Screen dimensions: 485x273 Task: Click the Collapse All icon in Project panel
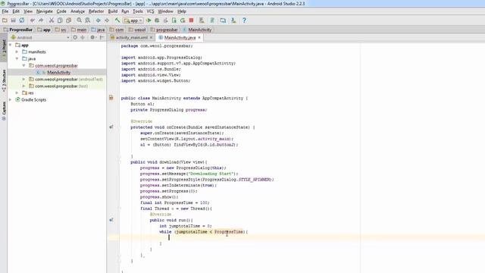pos(83,37)
